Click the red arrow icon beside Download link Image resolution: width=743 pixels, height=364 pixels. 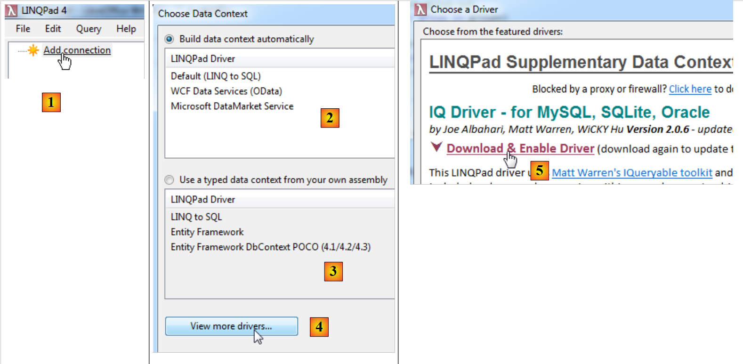[436, 147]
